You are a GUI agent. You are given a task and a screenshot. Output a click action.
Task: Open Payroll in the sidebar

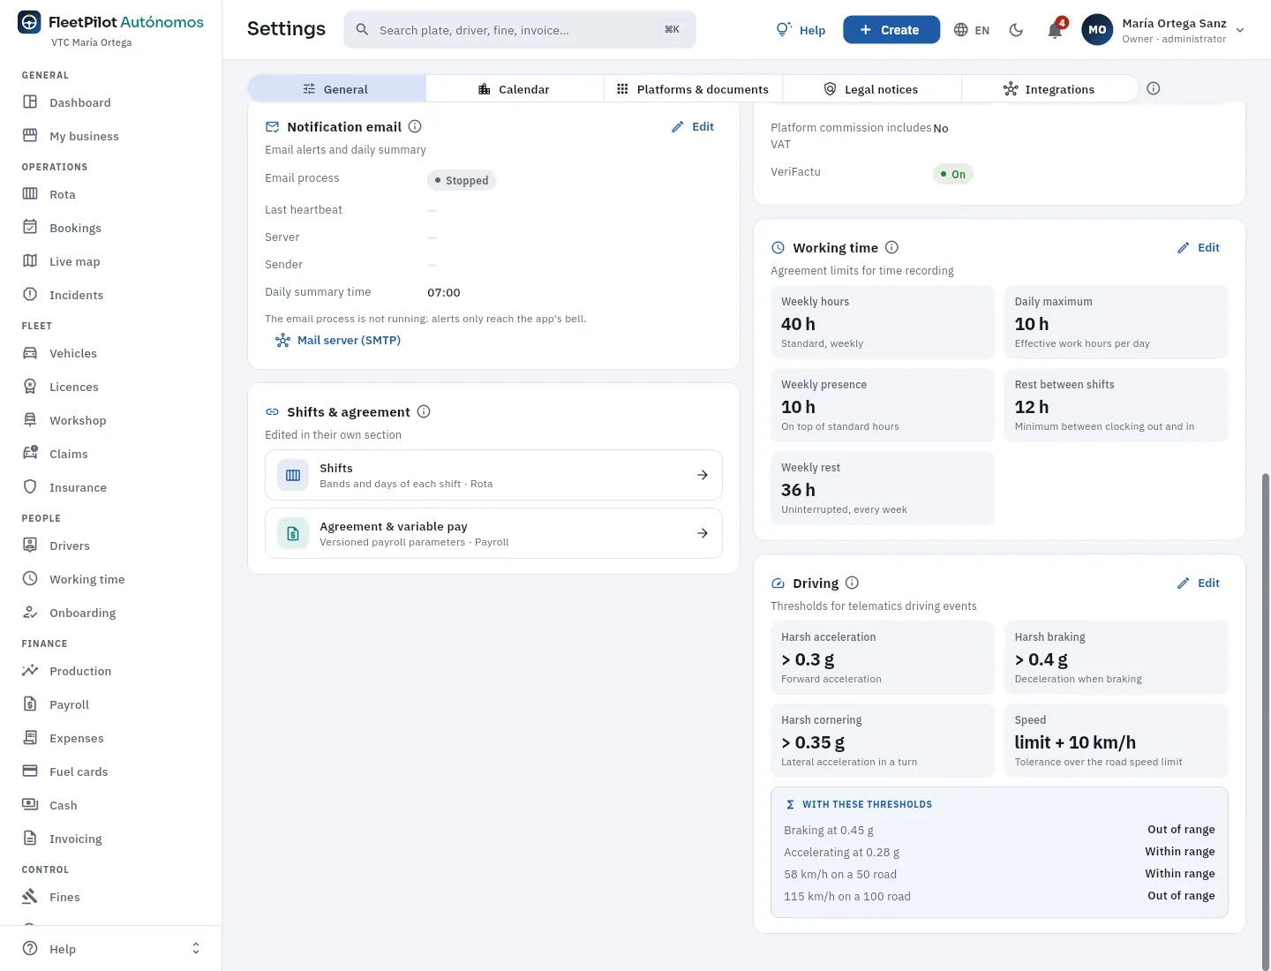click(110, 704)
